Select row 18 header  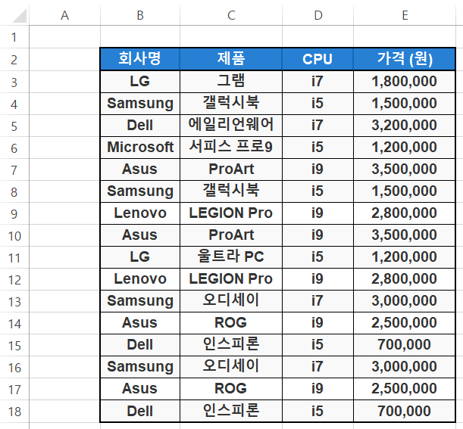(14, 412)
